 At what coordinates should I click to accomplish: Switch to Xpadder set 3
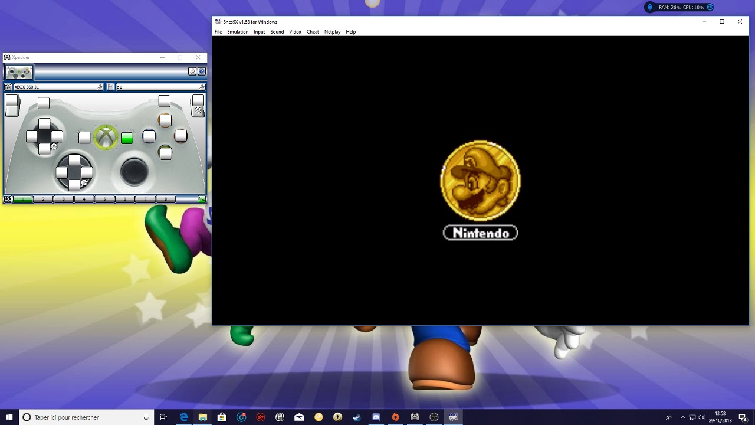64,200
